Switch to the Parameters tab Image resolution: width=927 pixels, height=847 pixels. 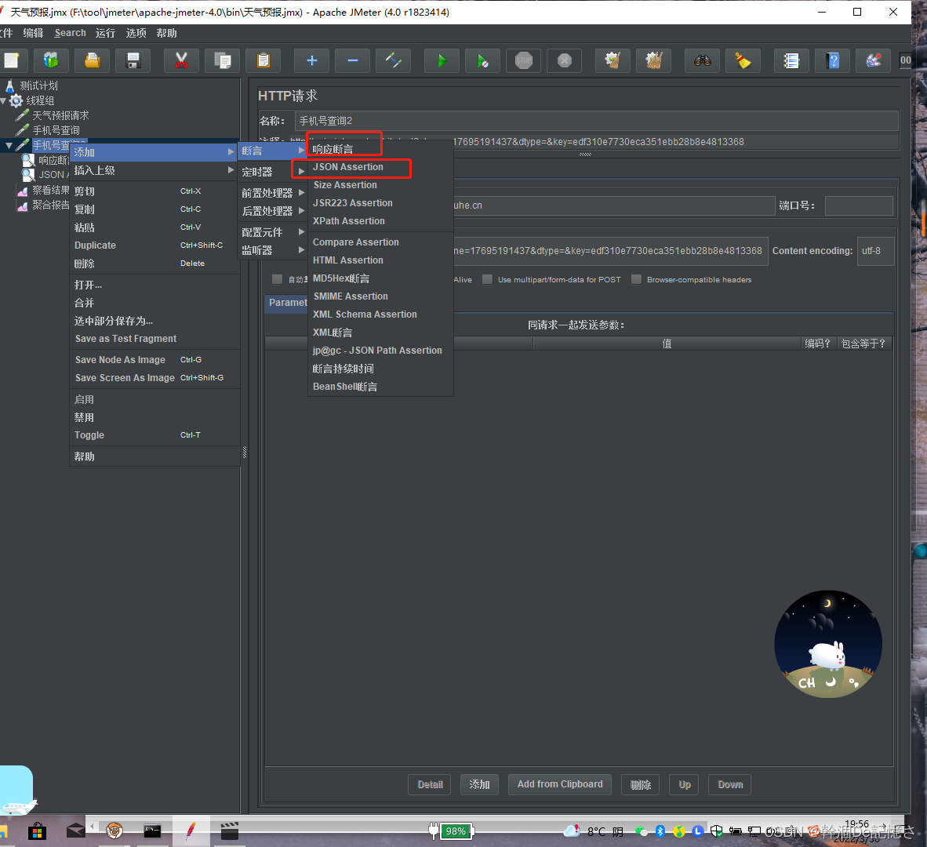(287, 303)
